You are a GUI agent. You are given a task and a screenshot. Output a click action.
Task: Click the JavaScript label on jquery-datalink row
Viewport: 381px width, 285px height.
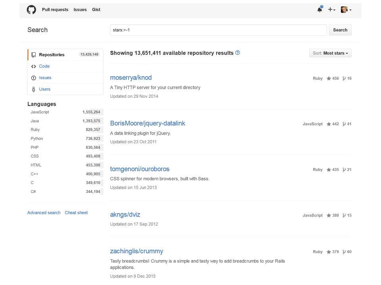[312, 124]
